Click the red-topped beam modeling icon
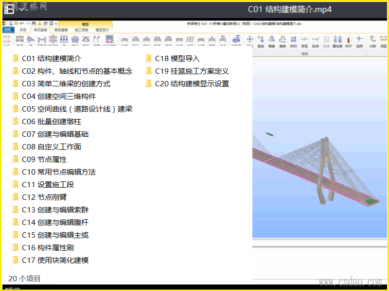The width and height of the screenshot is (389, 291). point(19,39)
